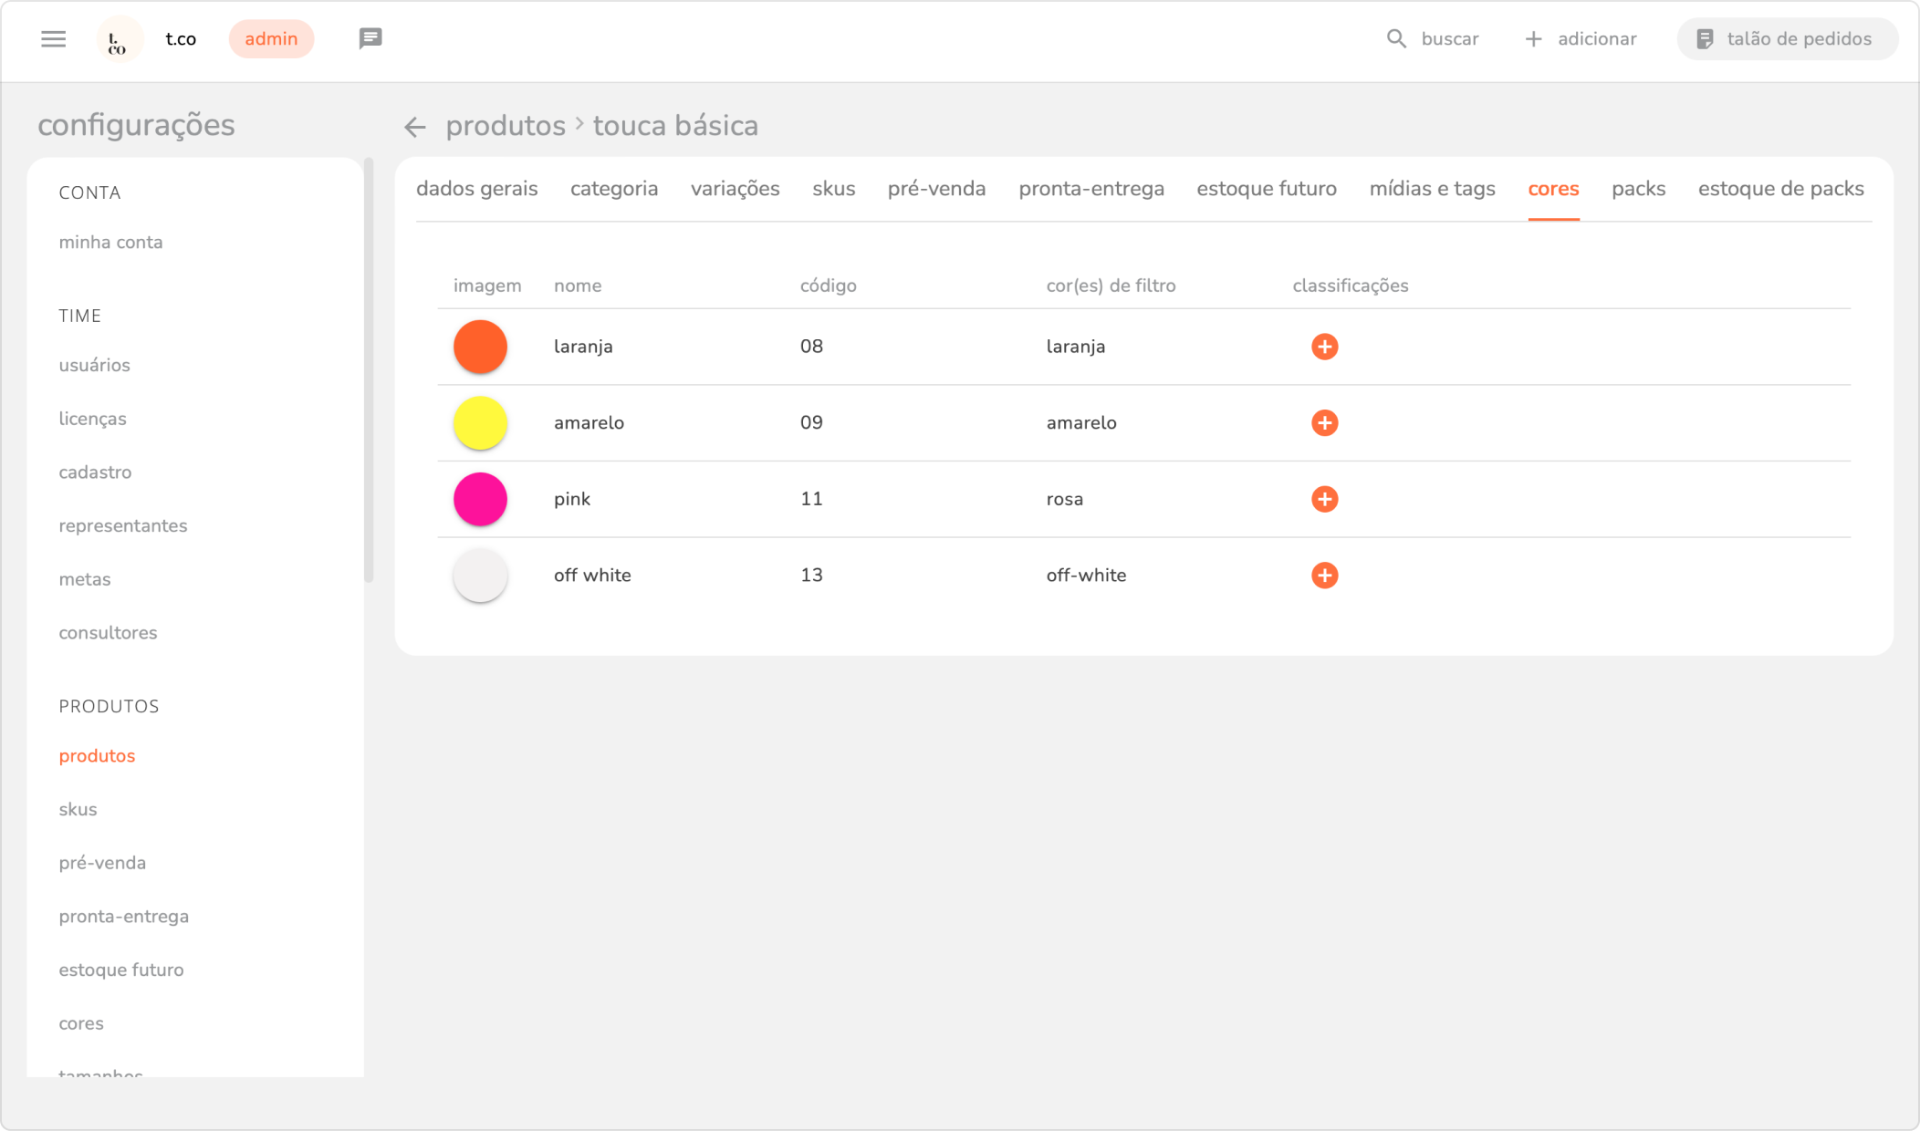Click the pink color swatch
The height and width of the screenshot is (1131, 1920).
[x=480, y=499]
